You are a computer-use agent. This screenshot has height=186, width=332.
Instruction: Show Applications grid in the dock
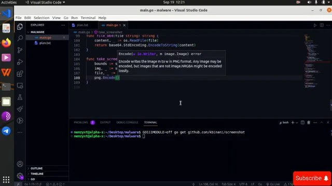click(x=6, y=179)
